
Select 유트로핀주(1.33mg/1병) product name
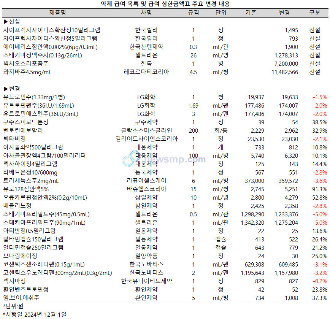pyautogui.click(x=34, y=97)
